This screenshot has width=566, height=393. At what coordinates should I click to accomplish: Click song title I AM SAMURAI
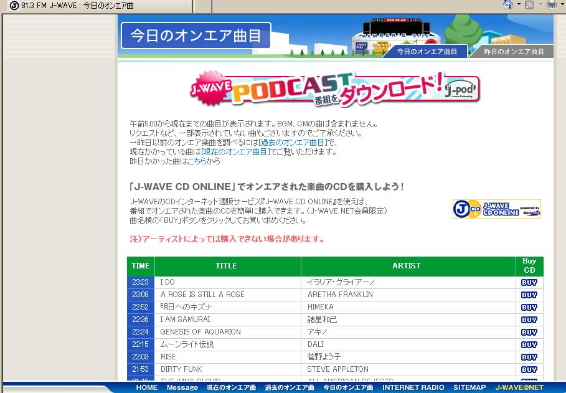click(x=185, y=320)
